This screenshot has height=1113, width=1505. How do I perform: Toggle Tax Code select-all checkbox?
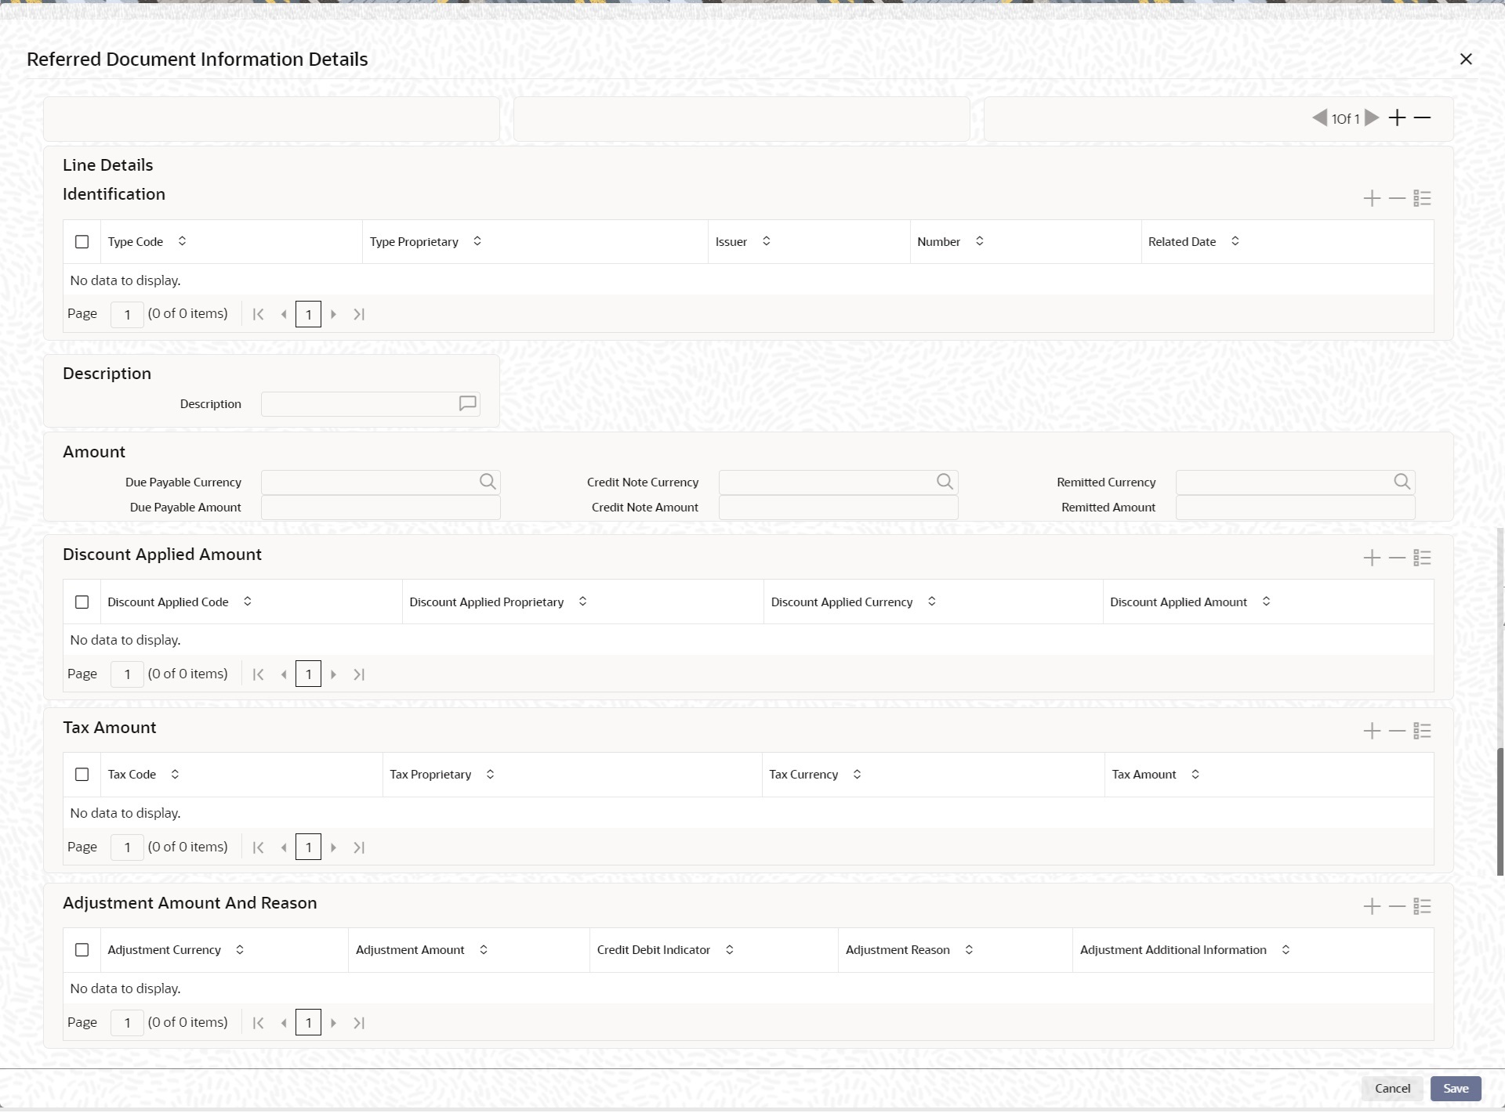82,775
